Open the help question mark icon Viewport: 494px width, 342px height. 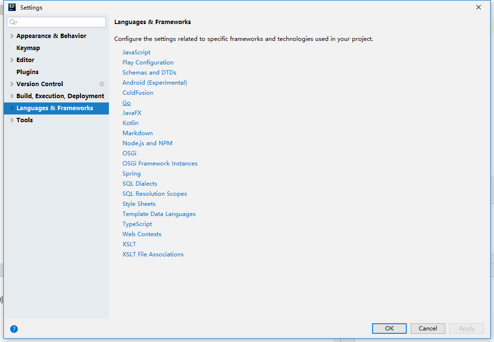14,329
